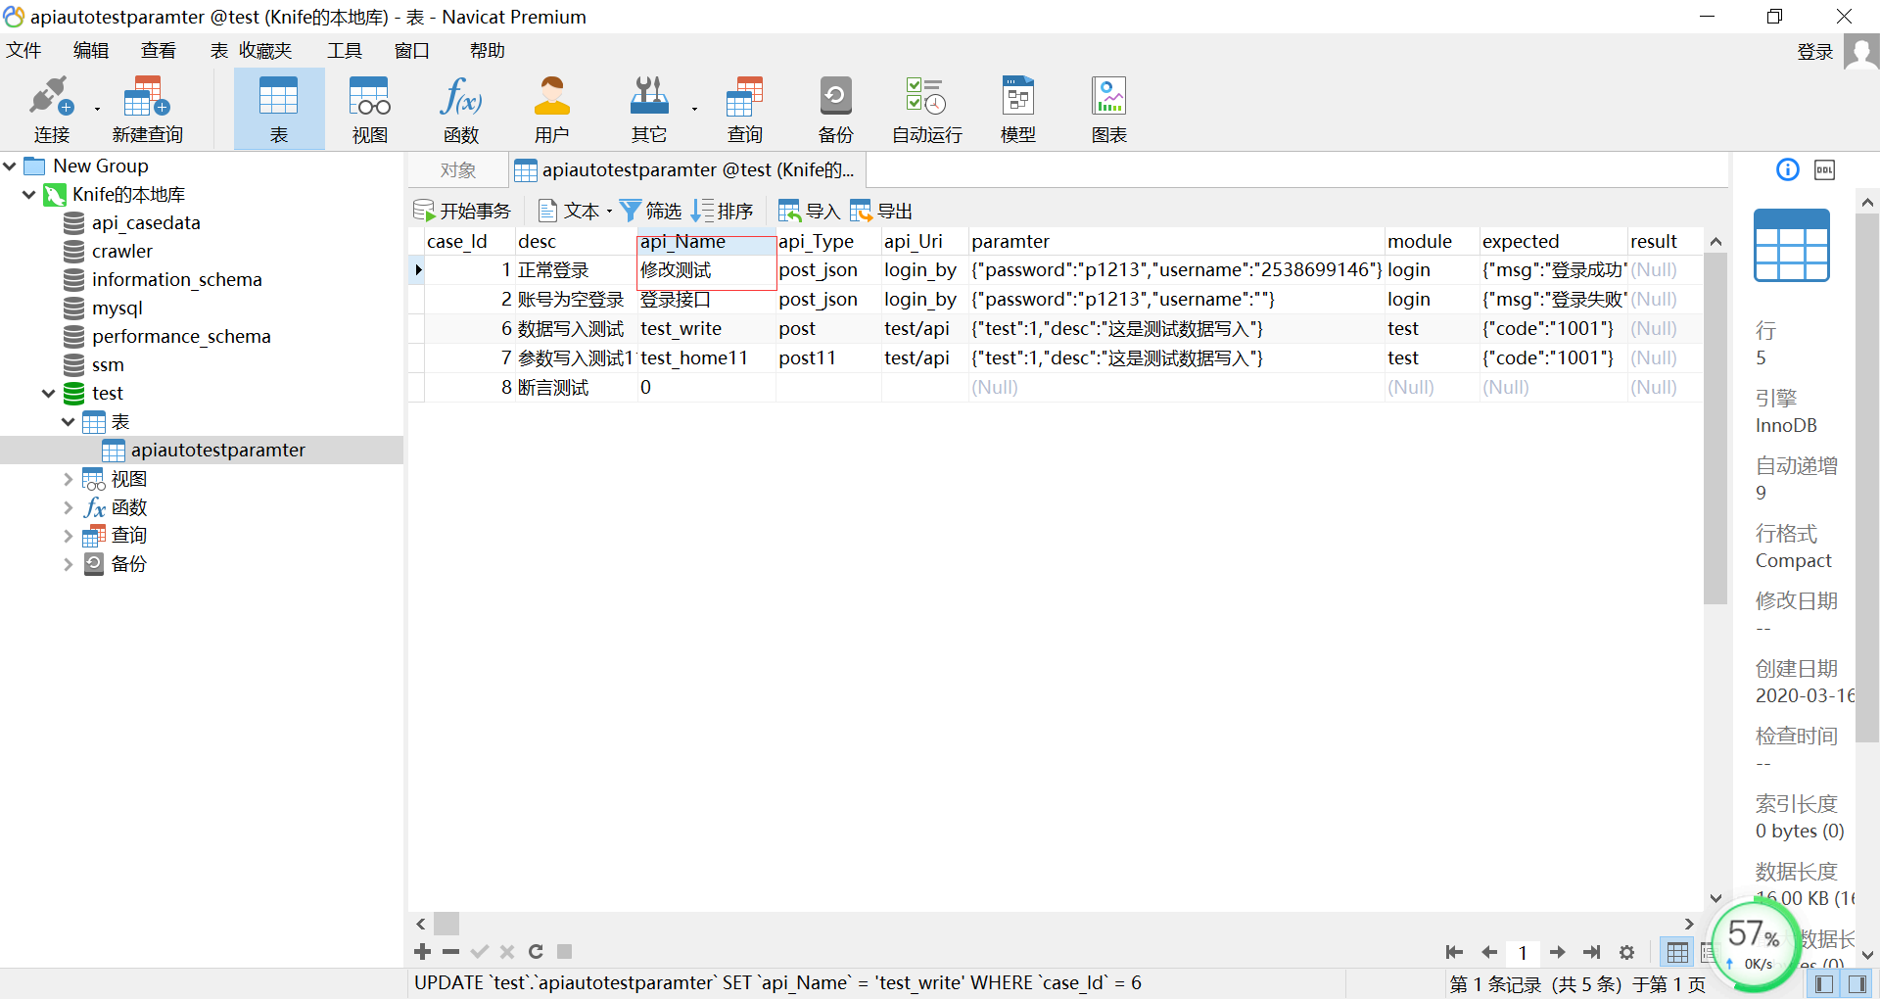Click the 其它 (Others) toolbar icon
1880x999 pixels.
pos(648,109)
